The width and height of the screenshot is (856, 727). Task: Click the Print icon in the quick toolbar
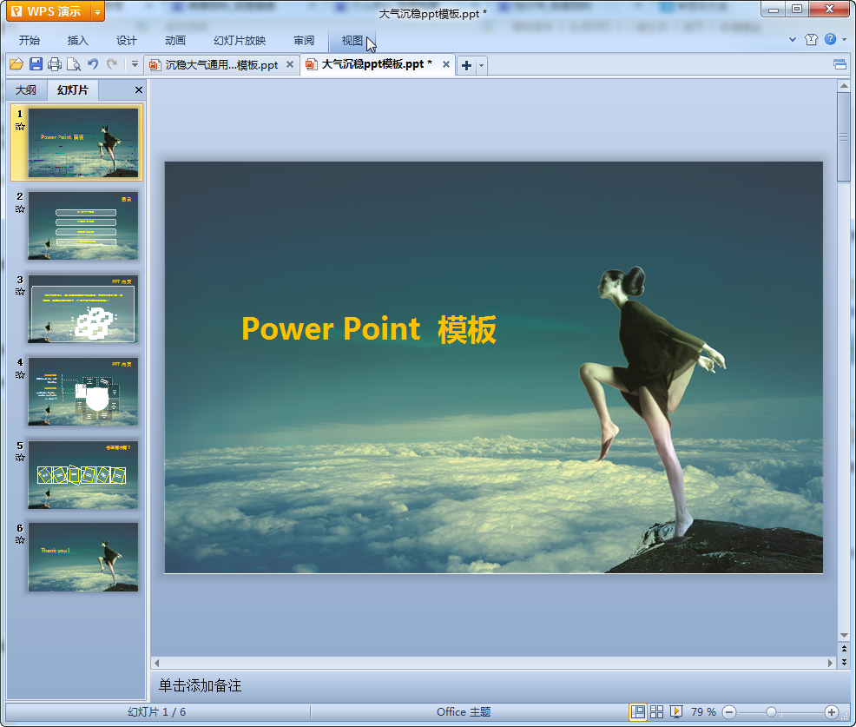[55, 64]
